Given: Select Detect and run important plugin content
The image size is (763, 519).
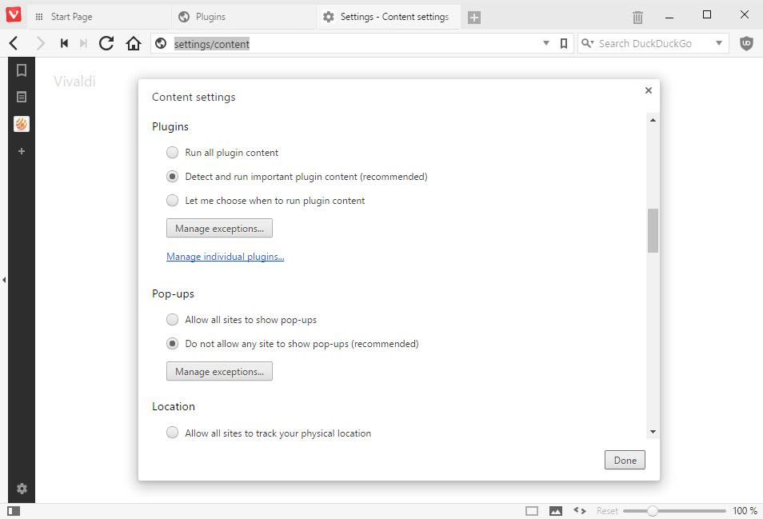Looking at the screenshot, I should pyautogui.click(x=172, y=176).
